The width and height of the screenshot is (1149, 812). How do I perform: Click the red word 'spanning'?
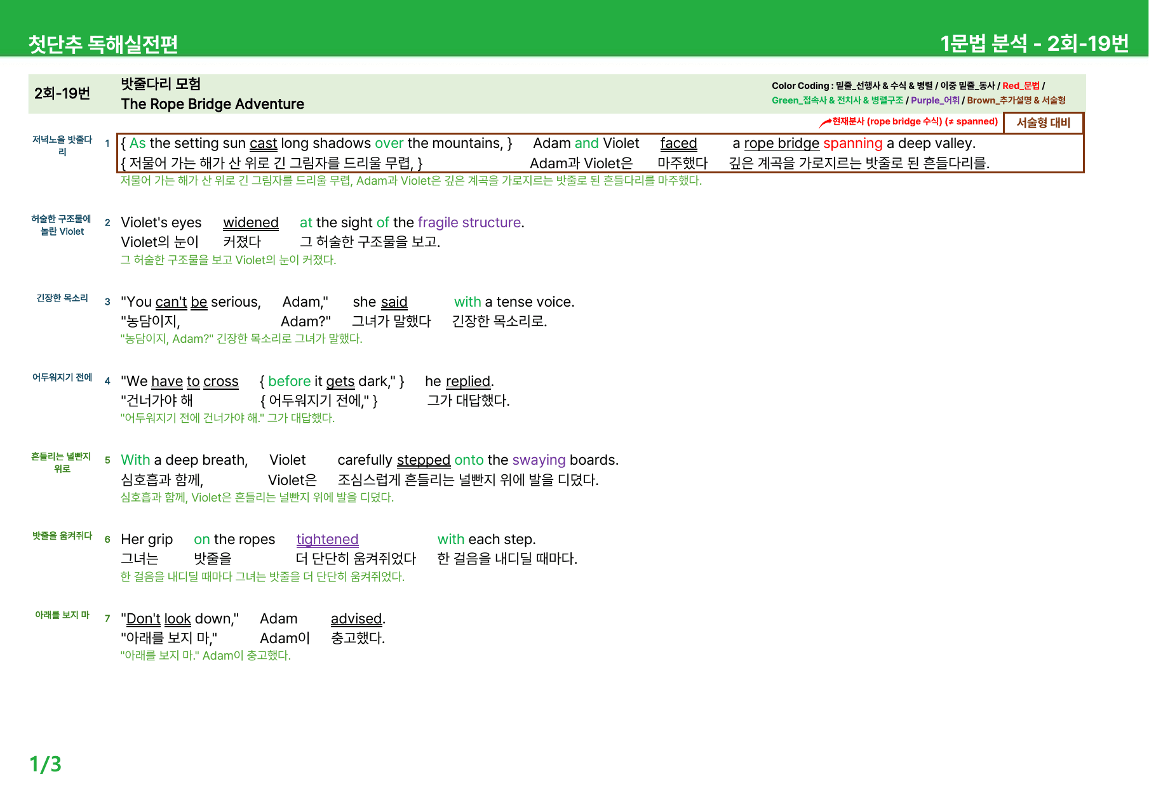click(852, 143)
